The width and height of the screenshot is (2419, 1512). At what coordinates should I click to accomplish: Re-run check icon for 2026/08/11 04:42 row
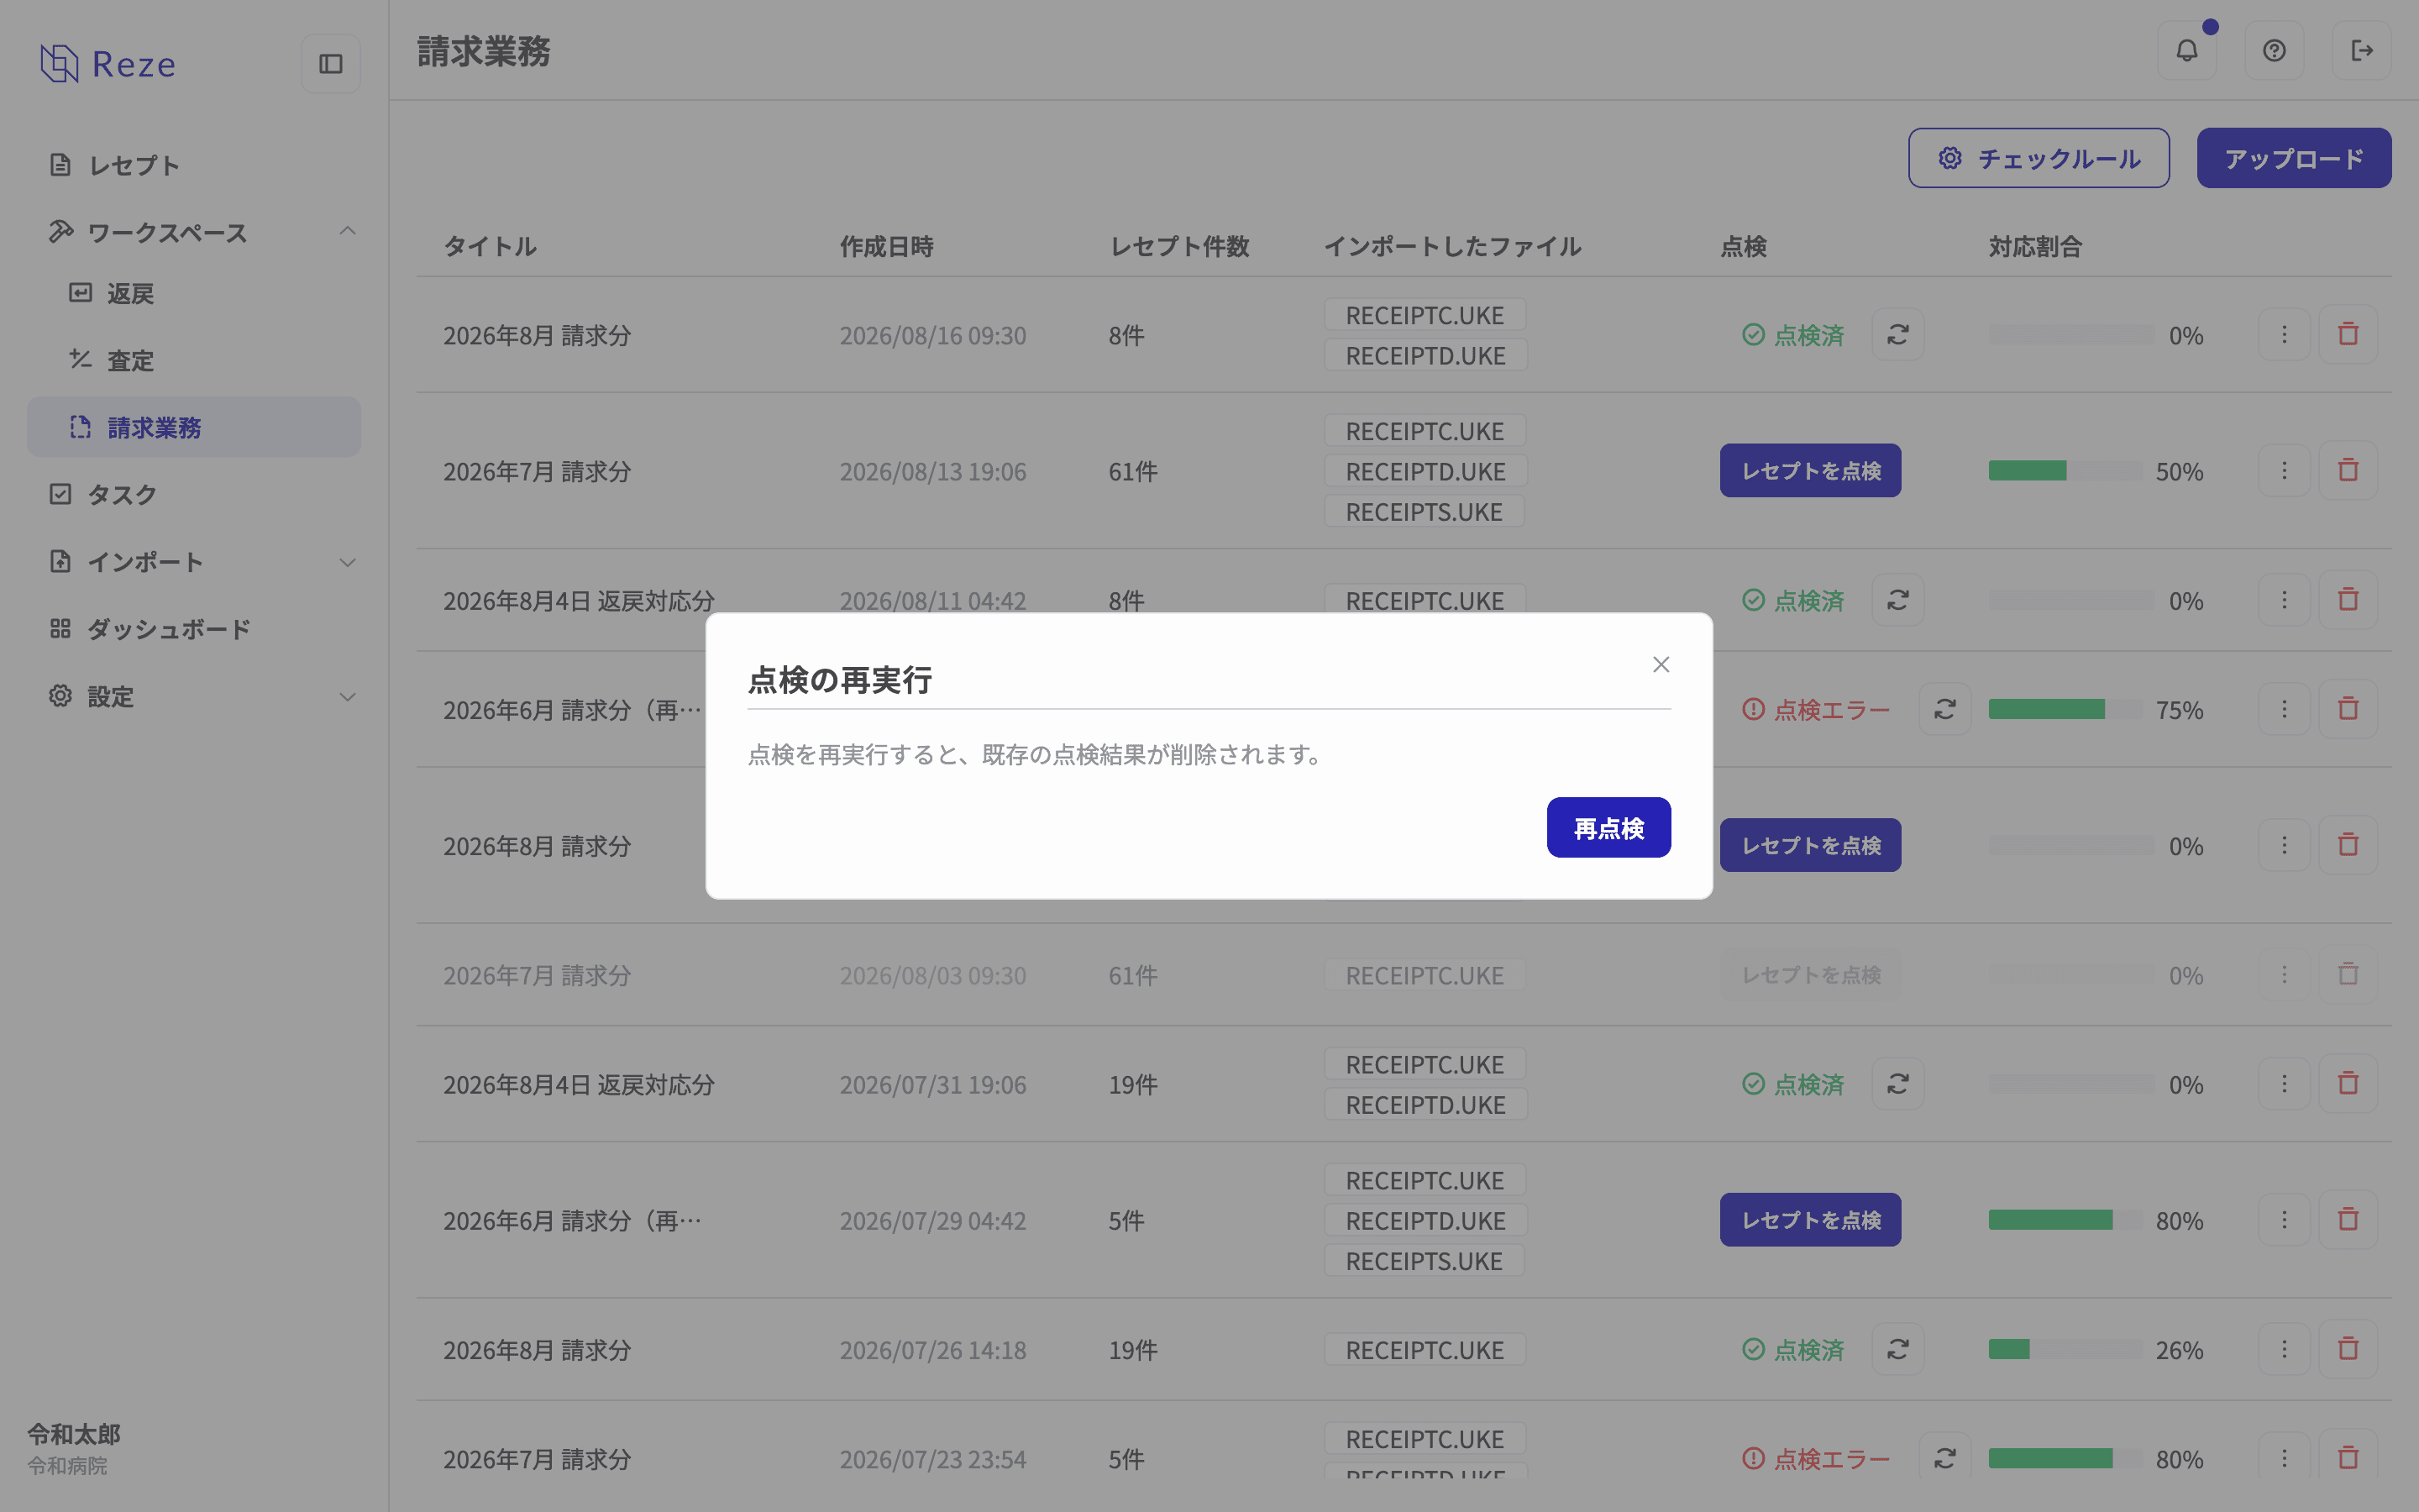(1897, 600)
